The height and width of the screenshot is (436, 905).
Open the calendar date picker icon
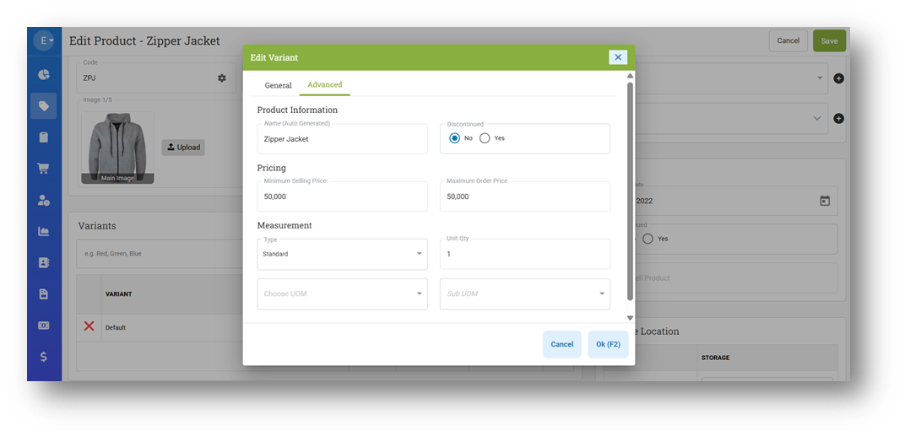coord(825,201)
